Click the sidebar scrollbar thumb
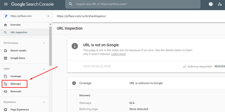Image resolution: width=225 pixels, height=112 pixels. click(50, 46)
